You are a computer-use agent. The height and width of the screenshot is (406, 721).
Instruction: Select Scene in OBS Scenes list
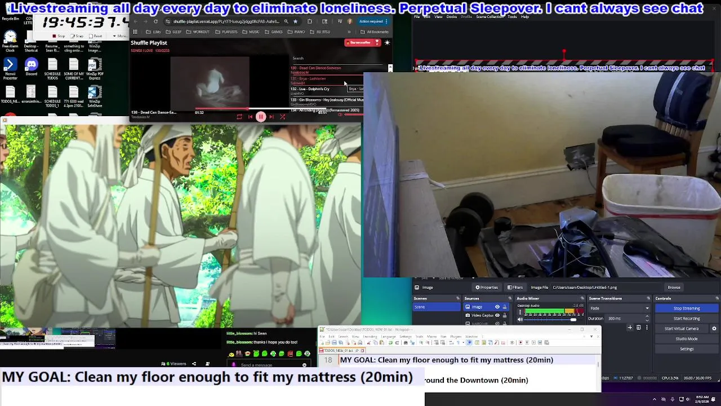[x=437, y=307]
